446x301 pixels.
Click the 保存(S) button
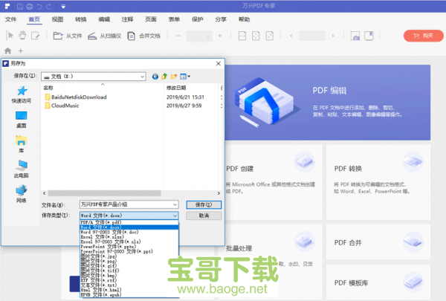click(x=204, y=204)
